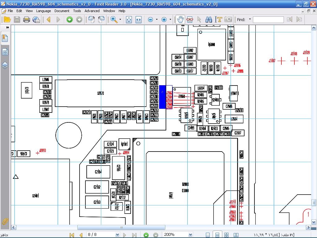The width and height of the screenshot is (317, 238).
Task: Open the Language menu
Action: (x=43, y=11)
